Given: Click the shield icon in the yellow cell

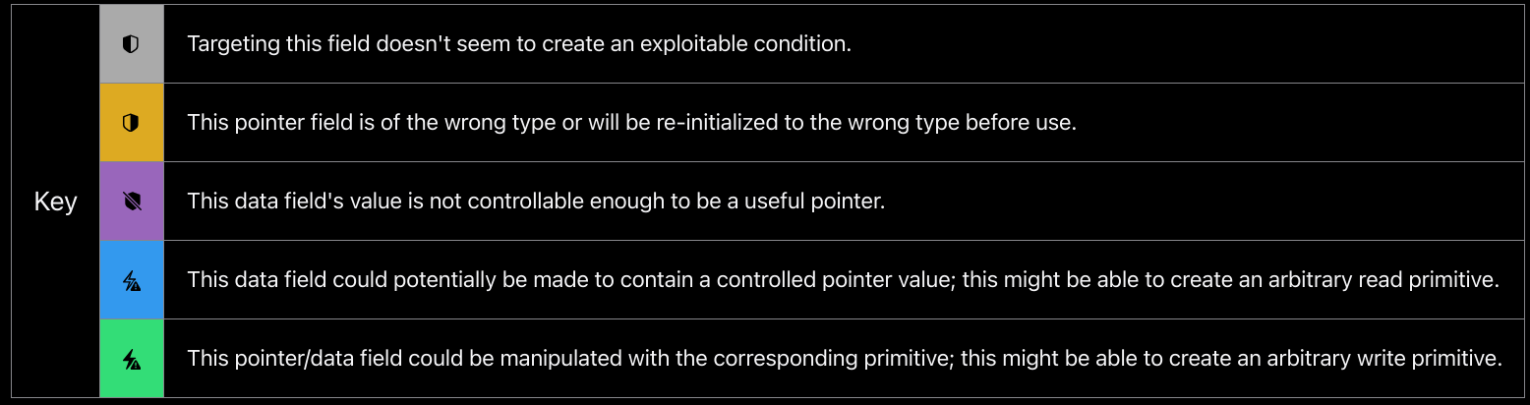Looking at the screenshot, I should 131,123.
